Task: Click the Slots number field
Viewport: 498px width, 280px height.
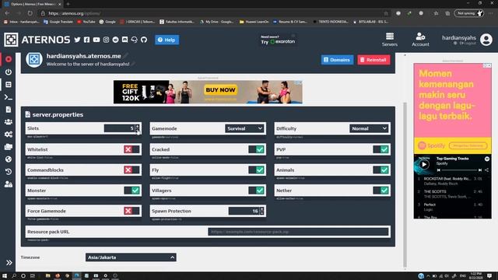Action: coord(119,128)
